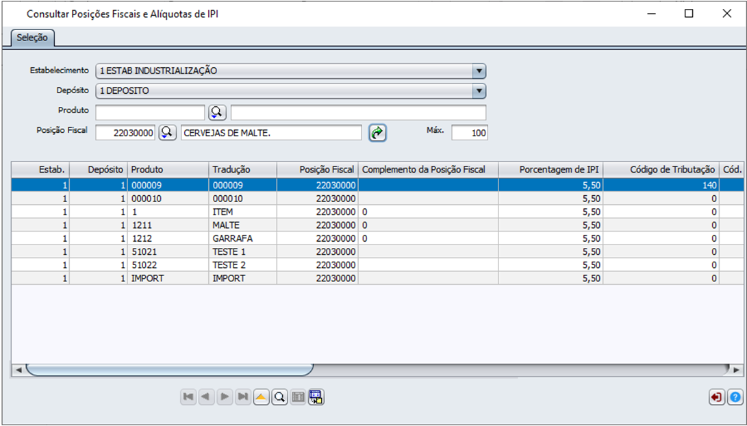Click the Complemento da Posição Fiscal header

tap(429, 170)
